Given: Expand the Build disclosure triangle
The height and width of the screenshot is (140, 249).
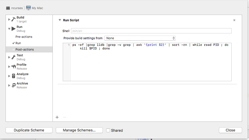Looking at the screenshot, I should (x=9, y=19).
